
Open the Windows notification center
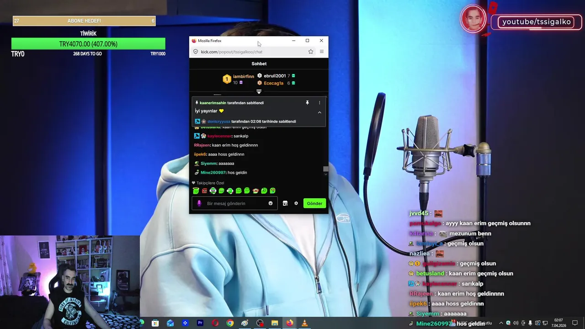[575, 323]
